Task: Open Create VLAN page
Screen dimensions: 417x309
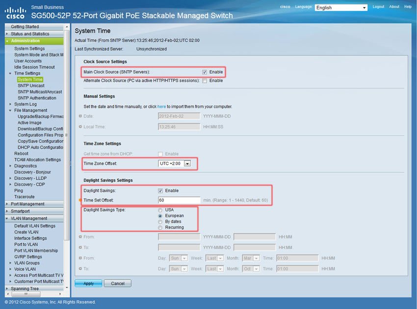Action: tap(26, 232)
